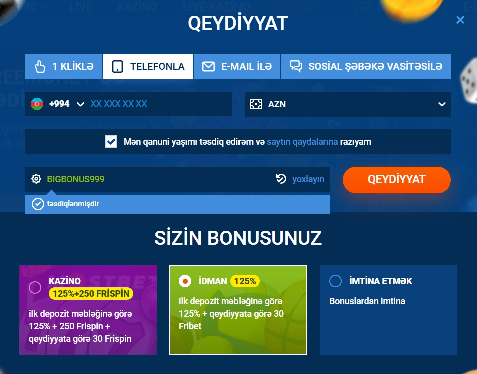Select the KAZİNO bonus radio button
Screen dimensions: 477x374
(x=35, y=287)
